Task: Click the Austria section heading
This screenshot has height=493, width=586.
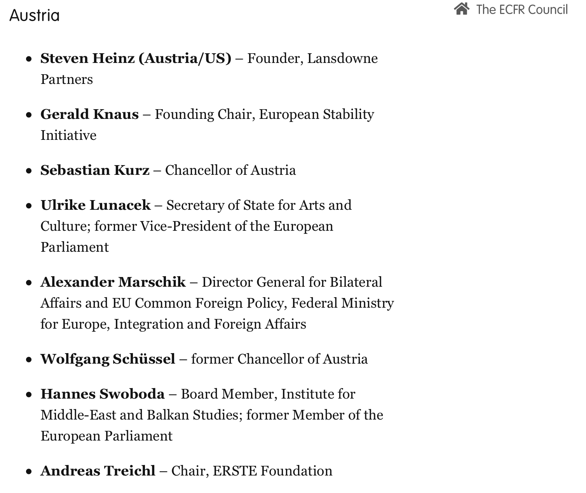Action: [35, 16]
